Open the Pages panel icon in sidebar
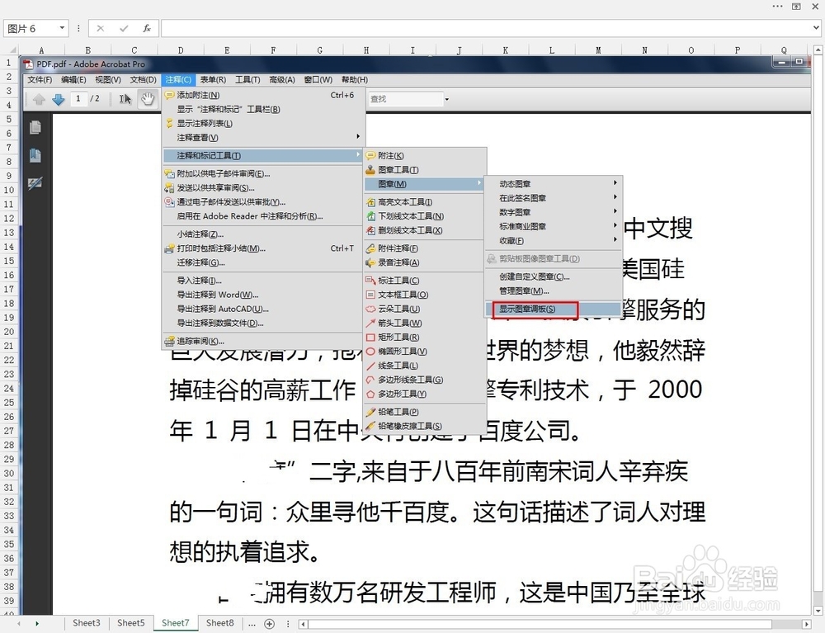The height and width of the screenshot is (633, 825). pyautogui.click(x=35, y=127)
